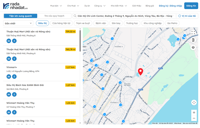Click the map pan control icon
The image size is (200, 128).
click(x=194, y=102)
